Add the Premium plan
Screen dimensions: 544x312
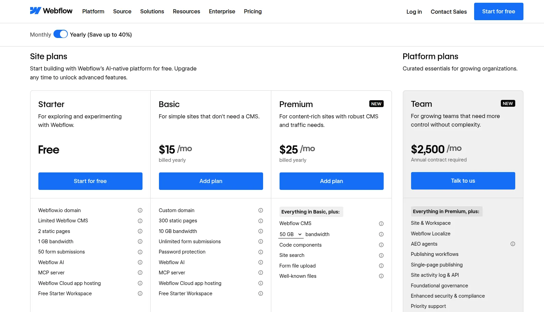point(332,181)
